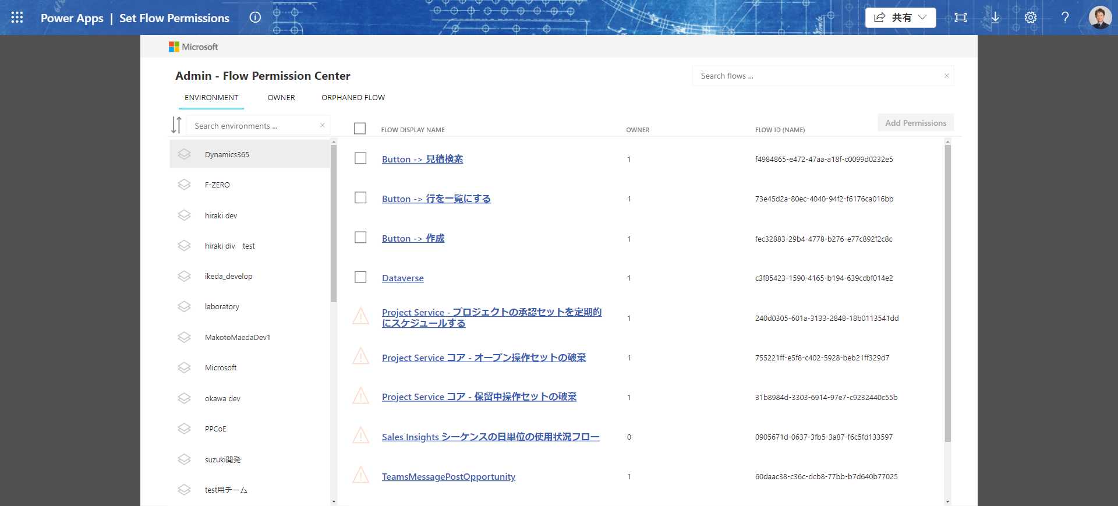
Task: Toggle fit-to-screen icon in header
Action: coord(961,17)
